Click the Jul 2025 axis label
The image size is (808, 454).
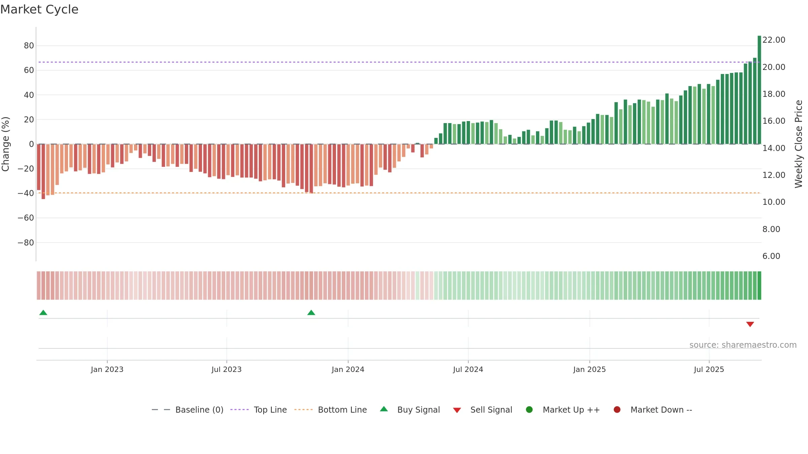pos(709,369)
